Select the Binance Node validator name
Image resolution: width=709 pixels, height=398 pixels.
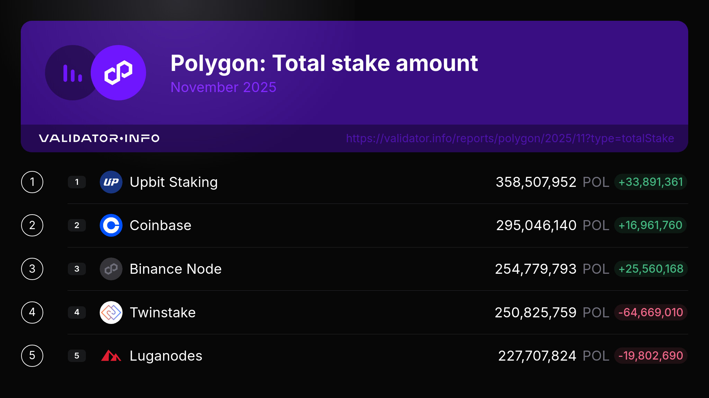coord(176,269)
